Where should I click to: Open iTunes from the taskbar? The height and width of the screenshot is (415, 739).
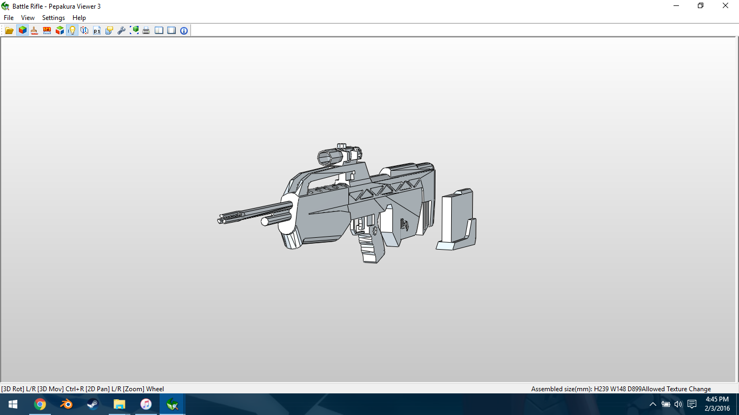click(146, 404)
